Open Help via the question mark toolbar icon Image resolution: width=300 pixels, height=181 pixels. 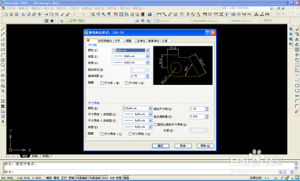(x=150, y=14)
